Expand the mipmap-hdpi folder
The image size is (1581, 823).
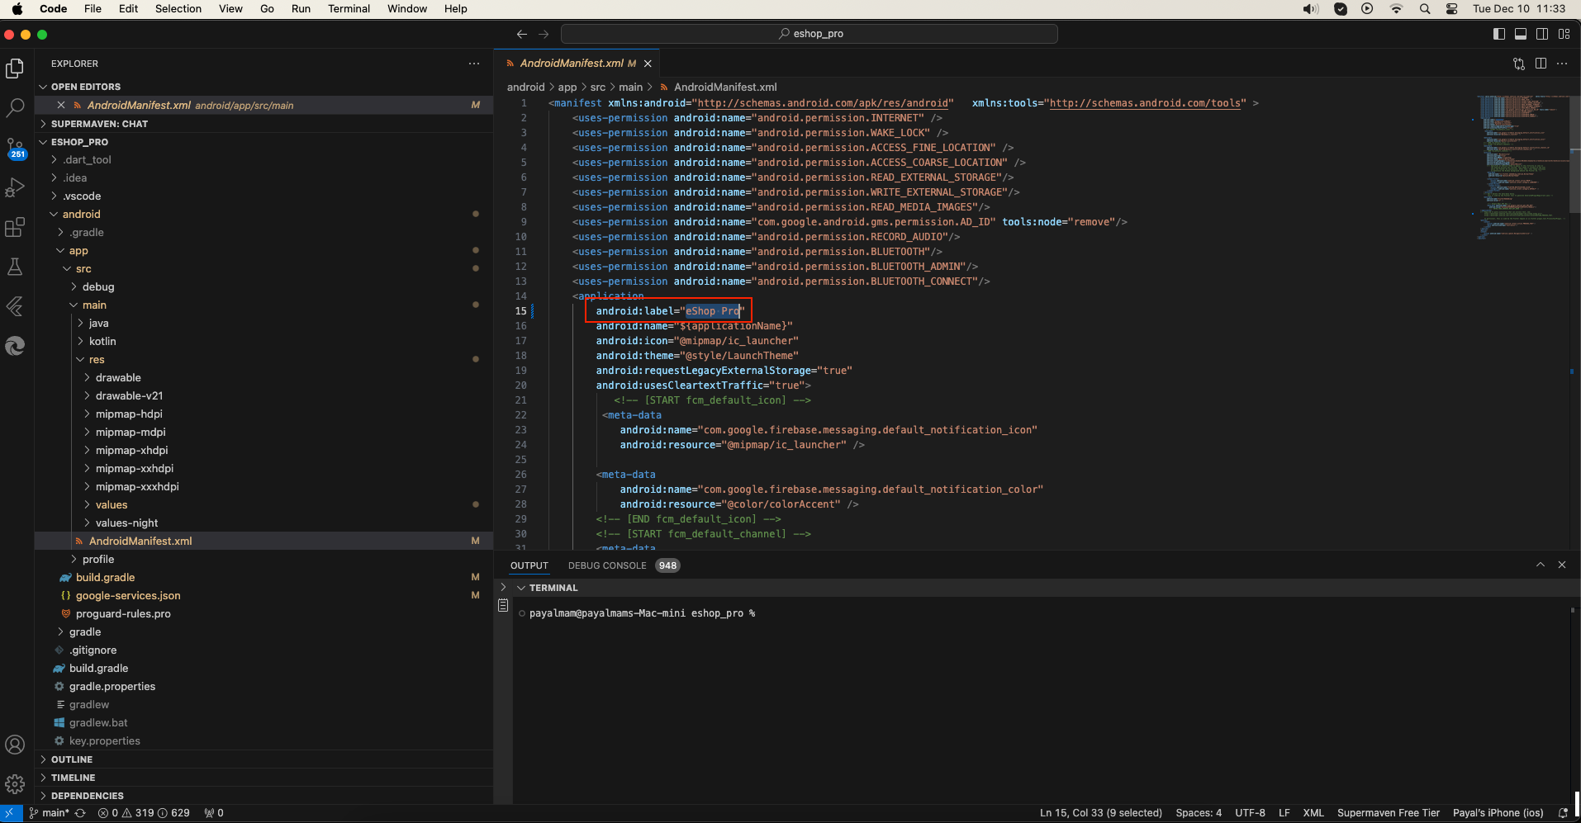click(x=264, y=414)
